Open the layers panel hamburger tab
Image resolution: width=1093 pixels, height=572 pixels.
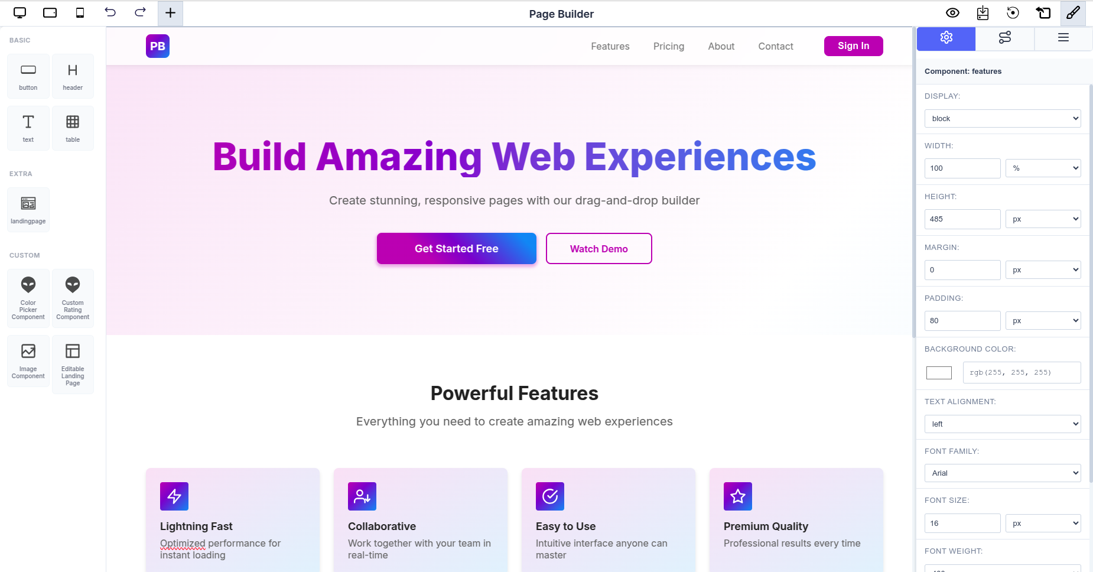click(x=1063, y=38)
